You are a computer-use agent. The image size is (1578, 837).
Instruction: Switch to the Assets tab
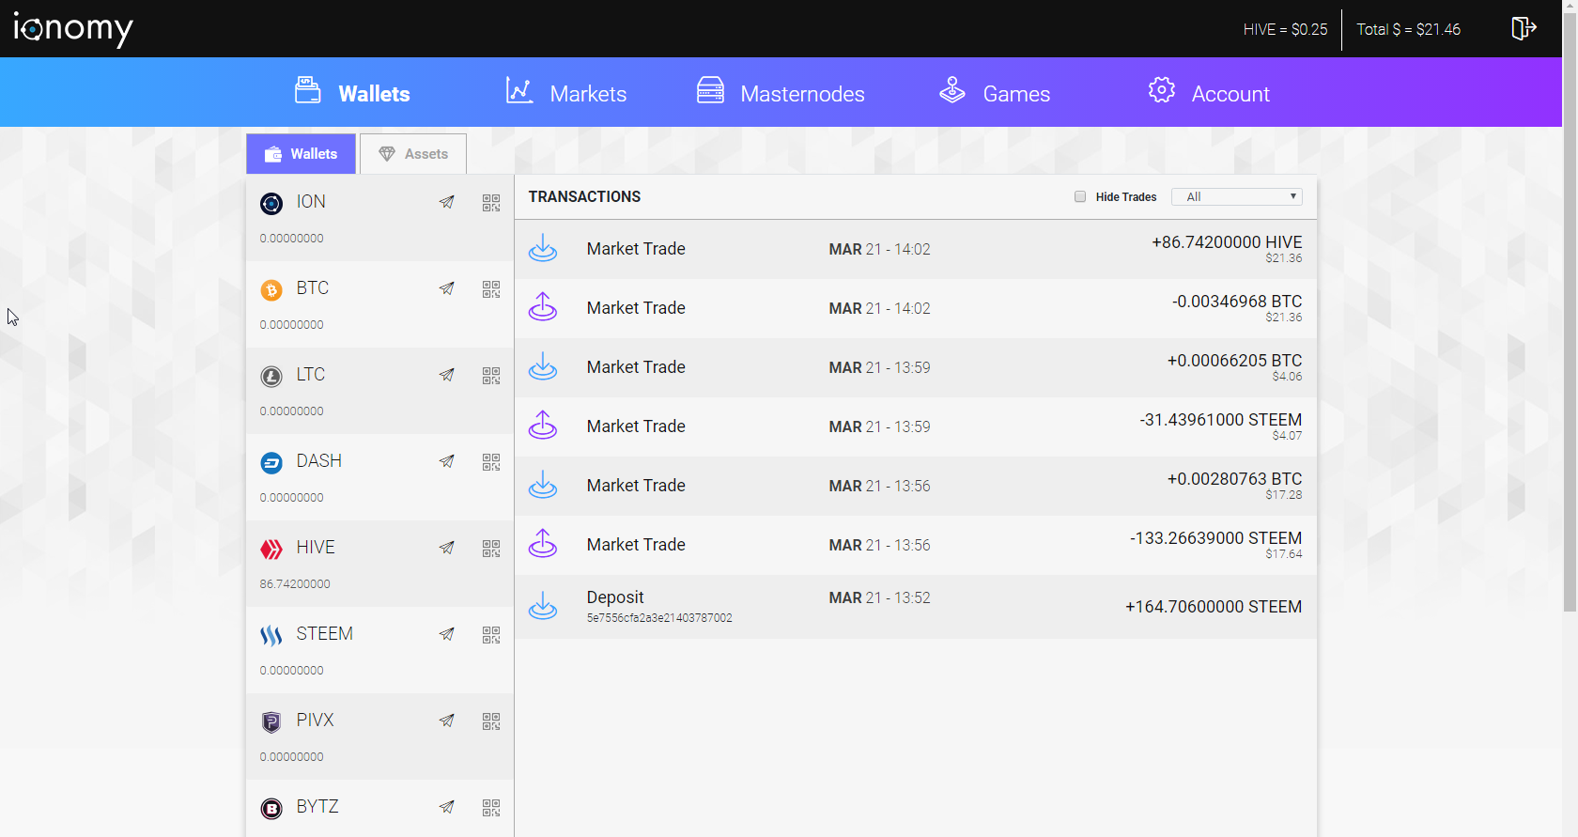413,154
